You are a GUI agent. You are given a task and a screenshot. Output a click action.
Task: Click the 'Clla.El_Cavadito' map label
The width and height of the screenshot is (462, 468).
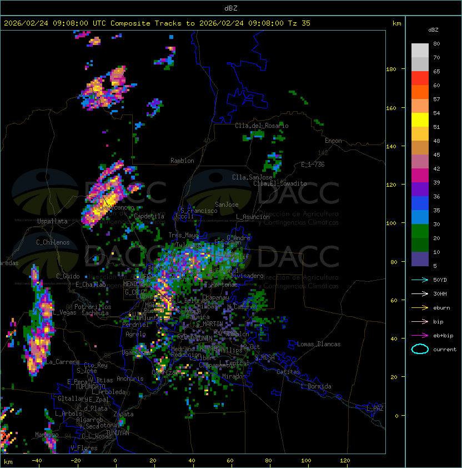tap(280, 183)
